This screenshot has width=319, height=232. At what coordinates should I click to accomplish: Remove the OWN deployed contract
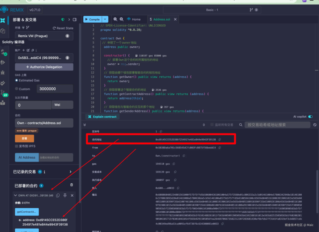[72, 195]
